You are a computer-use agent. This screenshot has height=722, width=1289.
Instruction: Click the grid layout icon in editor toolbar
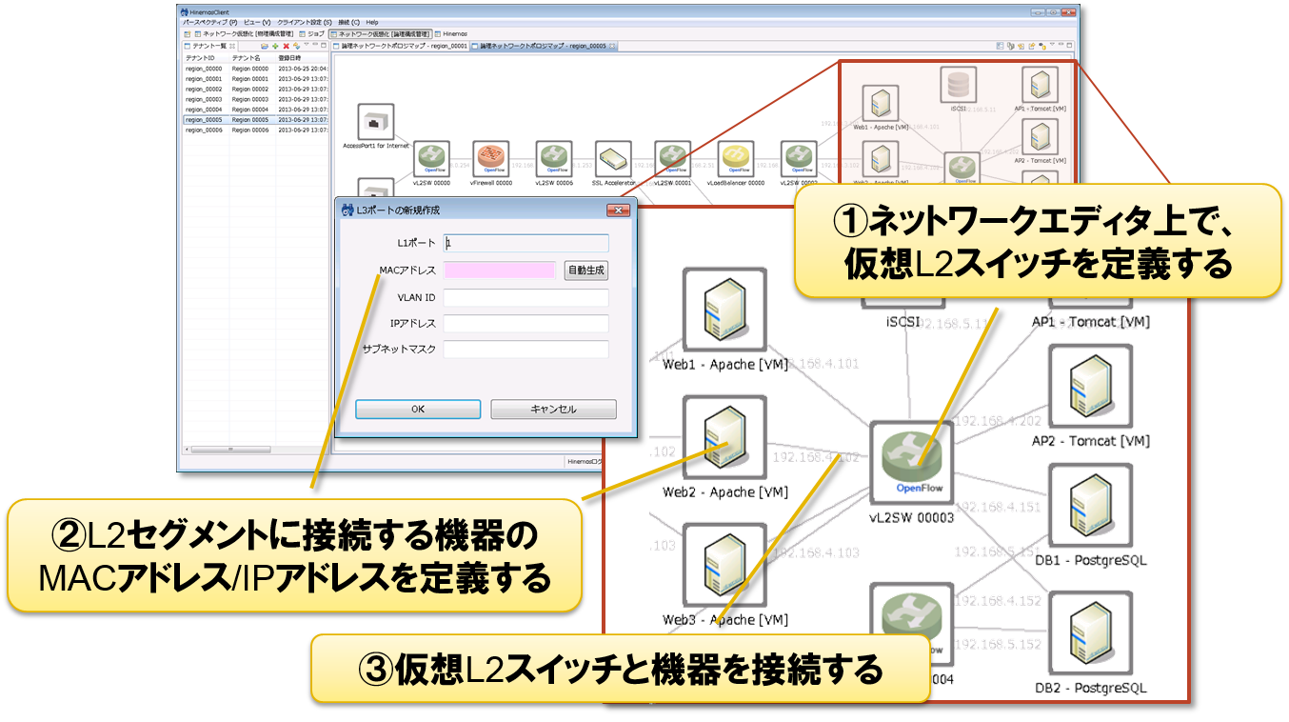(x=1000, y=46)
